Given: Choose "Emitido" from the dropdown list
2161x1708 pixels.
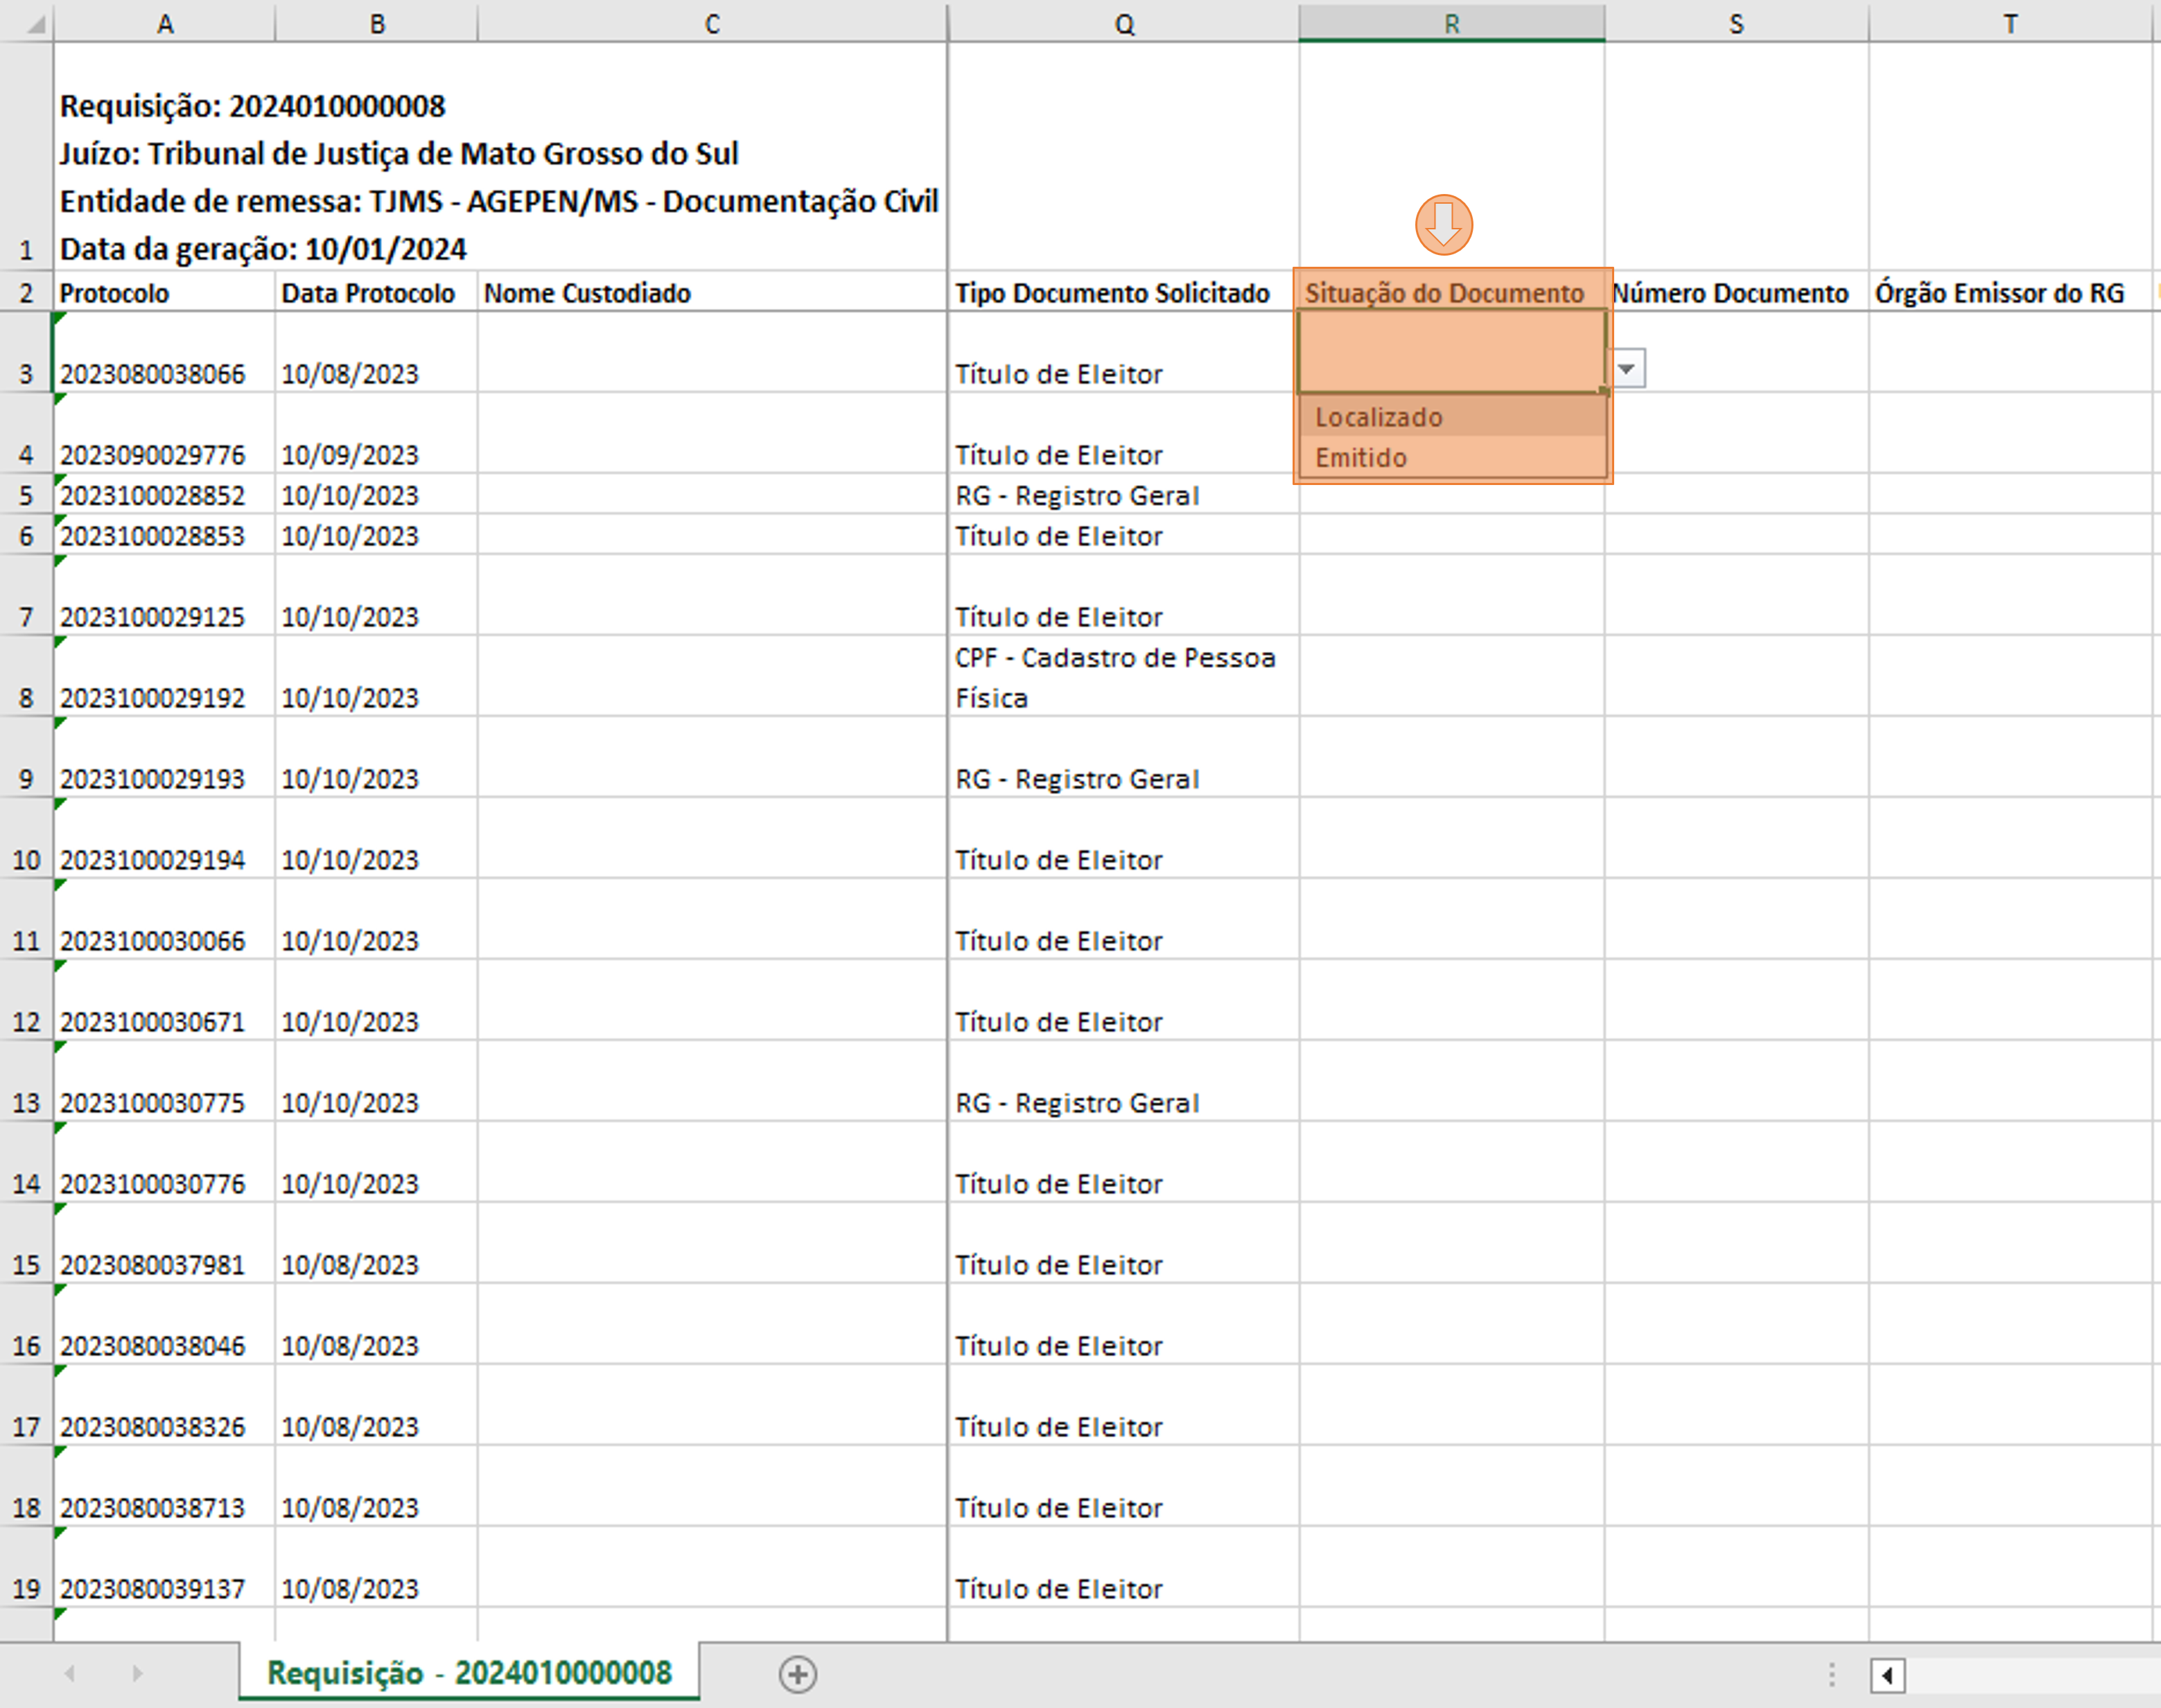Looking at the screenshot, I should click(1452, 458).
